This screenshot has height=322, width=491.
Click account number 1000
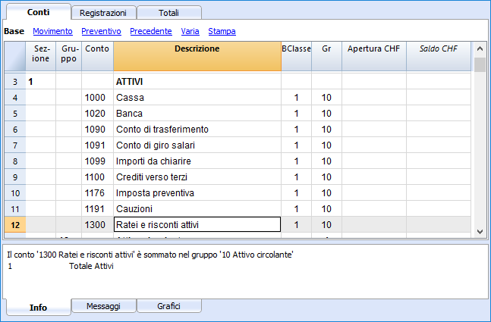97,98
